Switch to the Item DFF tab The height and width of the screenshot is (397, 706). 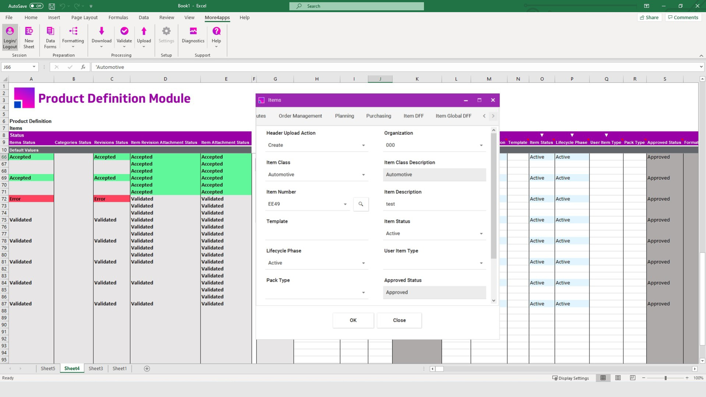point(413,115)
